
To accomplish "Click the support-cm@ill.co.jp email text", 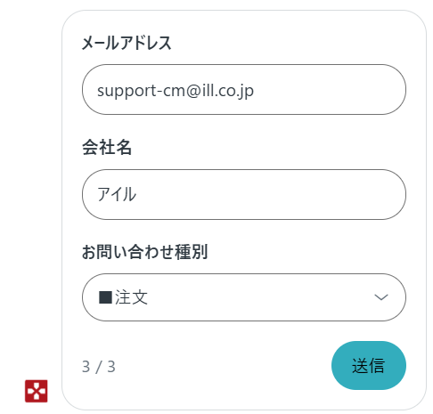I will pos(176,91).
